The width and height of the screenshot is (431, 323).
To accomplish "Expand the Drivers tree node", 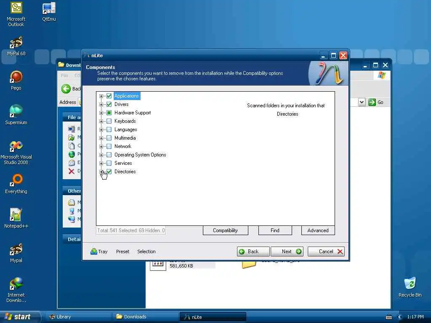I will point(101,104).
